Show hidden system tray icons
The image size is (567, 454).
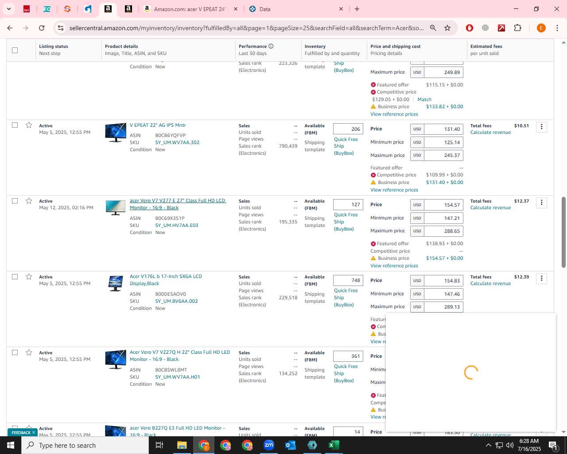488,445
